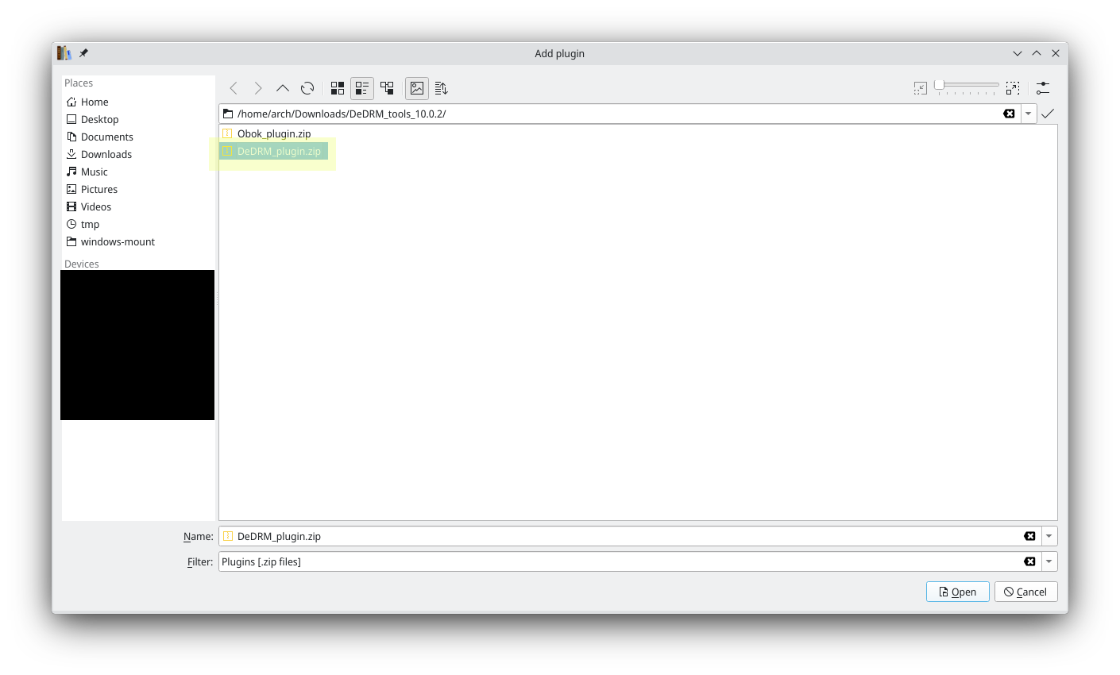Open the dialog options settings icon
Viewport: 1120px width, 675px height.
[x=1043, y=88]
